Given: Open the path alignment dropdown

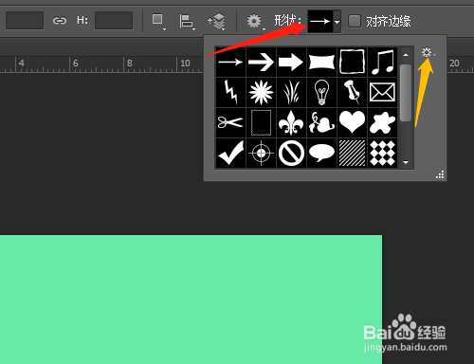Looking at the screenshot, I should pos(187,22).
